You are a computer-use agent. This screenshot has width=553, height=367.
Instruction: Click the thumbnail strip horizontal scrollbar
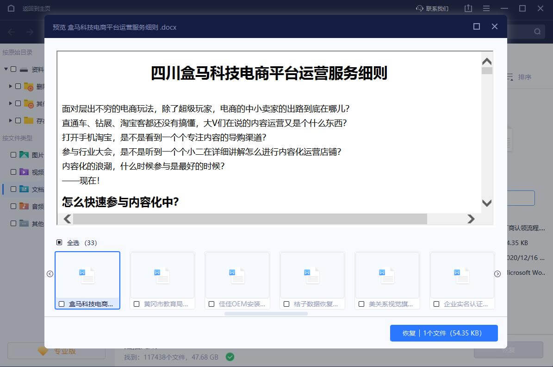[266, 314]
